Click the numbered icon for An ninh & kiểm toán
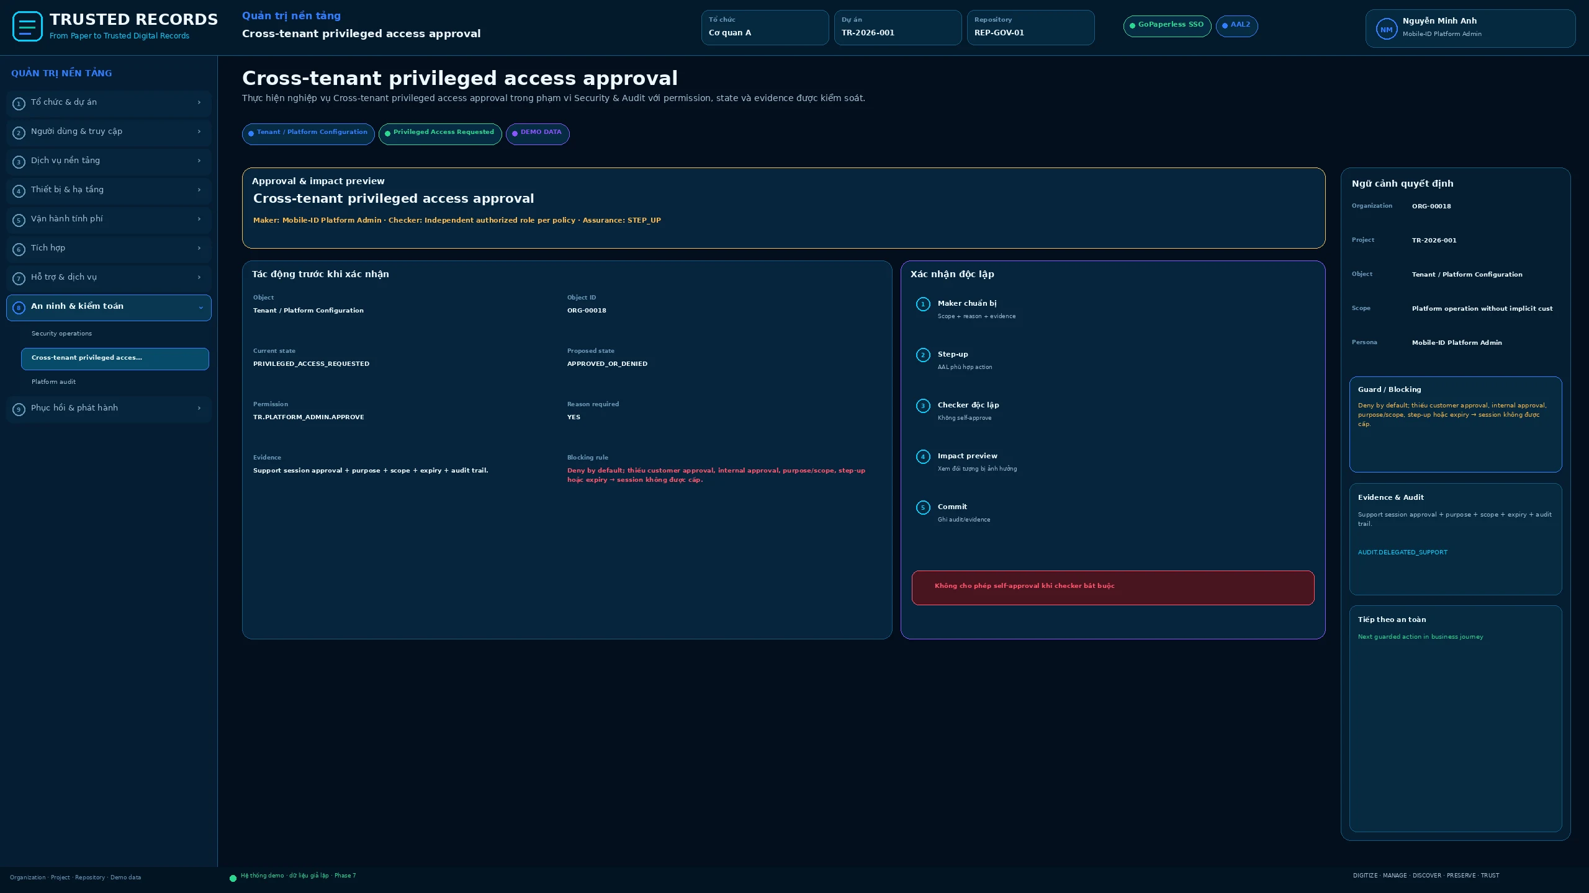Screen dimensions: 1589x893 [x=19, y=308]
